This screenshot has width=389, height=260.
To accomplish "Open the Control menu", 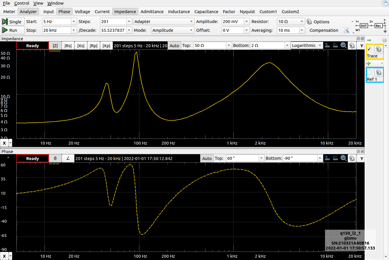I will tap(22, 3).
